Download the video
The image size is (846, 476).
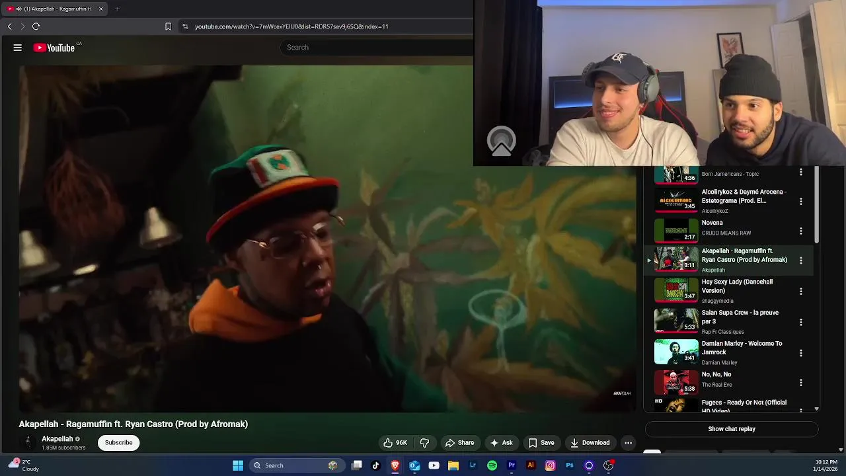tap(590, 443)
